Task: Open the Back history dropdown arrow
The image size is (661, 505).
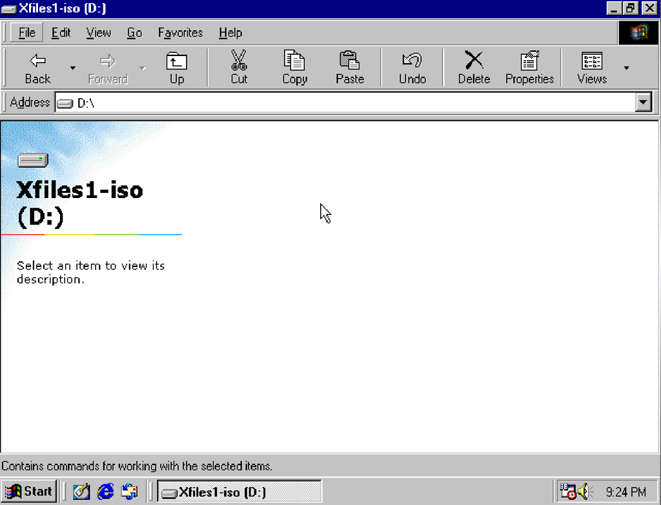Action: [72, 68]
